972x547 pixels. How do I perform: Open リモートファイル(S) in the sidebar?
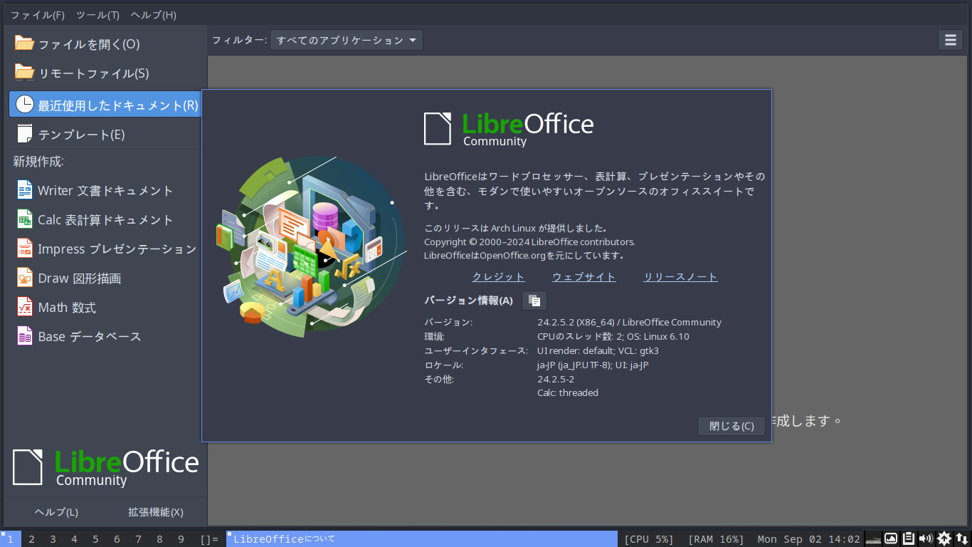pyautogui.click(x=106, y=73)
